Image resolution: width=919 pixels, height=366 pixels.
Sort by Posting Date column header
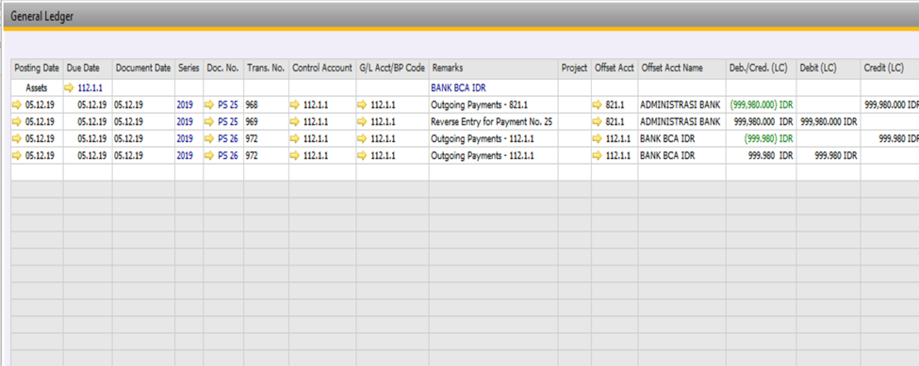pyautogui.click(x=37, y=69)
